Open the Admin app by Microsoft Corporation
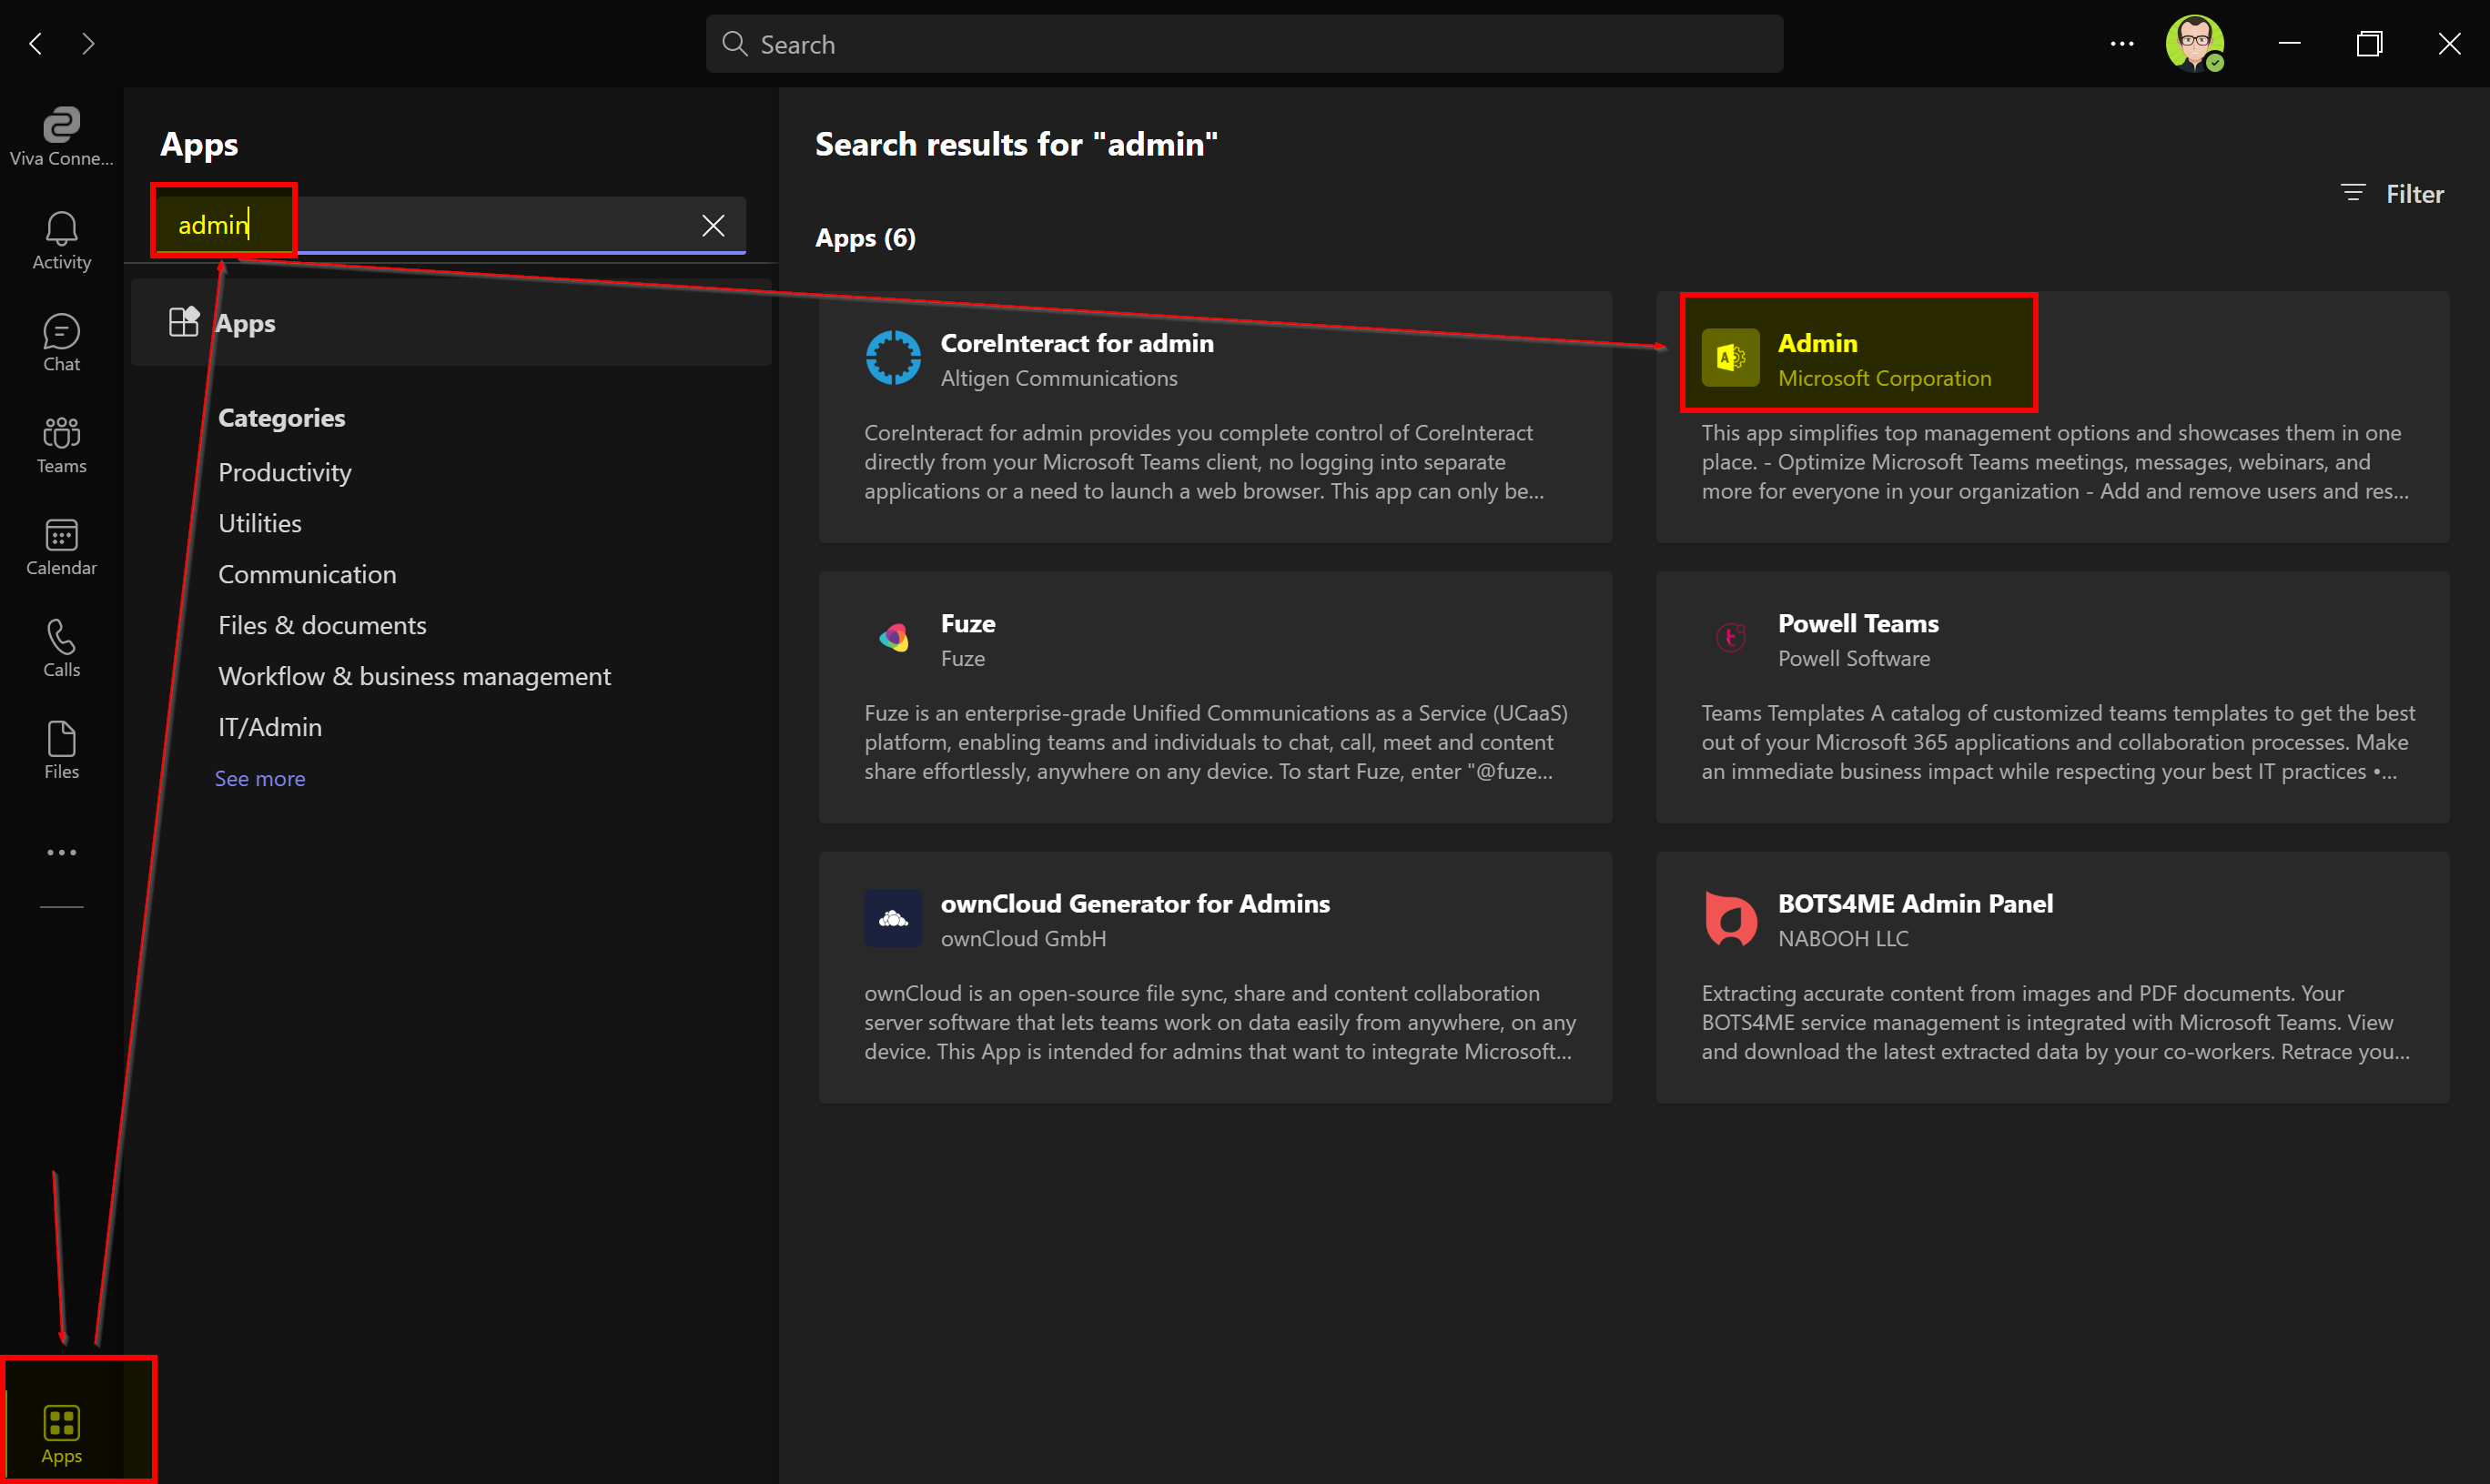The image size is (2490, 1484). coord(1857,358)
